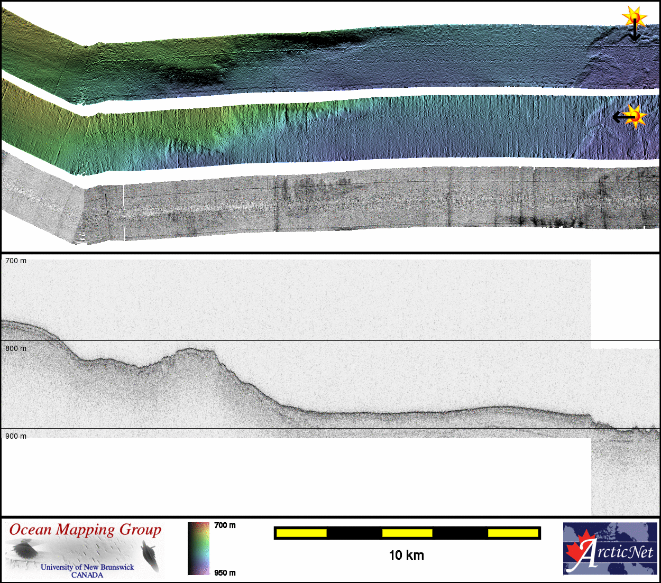Click the black left-pointing arrow beside lower sun
The image size is (661, 583).
coord(620,117)
